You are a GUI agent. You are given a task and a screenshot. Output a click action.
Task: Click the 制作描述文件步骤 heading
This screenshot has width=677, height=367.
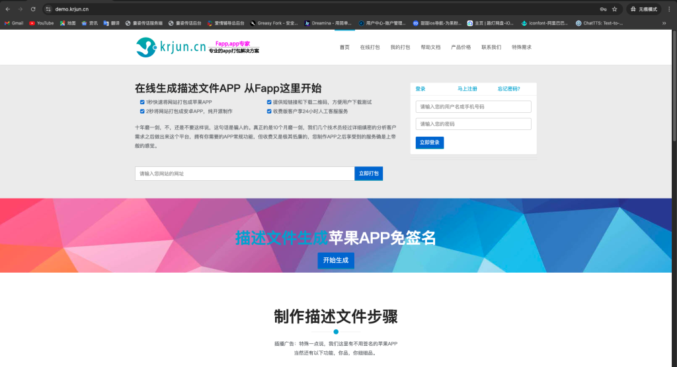335,317
